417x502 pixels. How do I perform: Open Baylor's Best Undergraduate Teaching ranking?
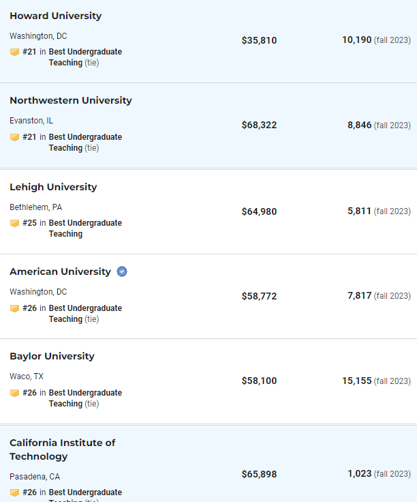(x=85, y=398)
